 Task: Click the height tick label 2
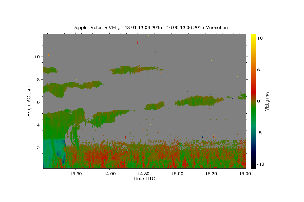tap(38, 148)
